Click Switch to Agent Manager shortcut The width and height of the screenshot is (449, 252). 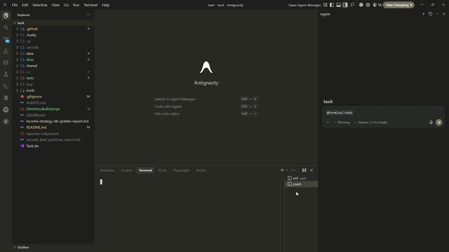coord(175,99)
